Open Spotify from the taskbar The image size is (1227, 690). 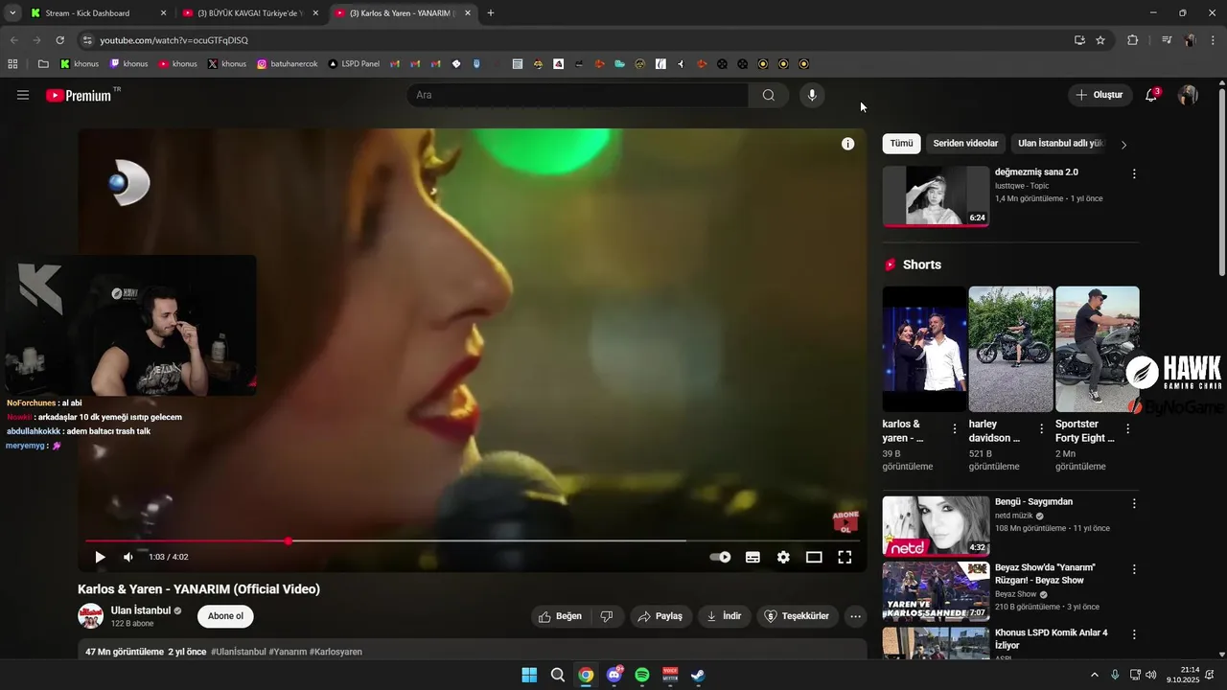[642, 675]
